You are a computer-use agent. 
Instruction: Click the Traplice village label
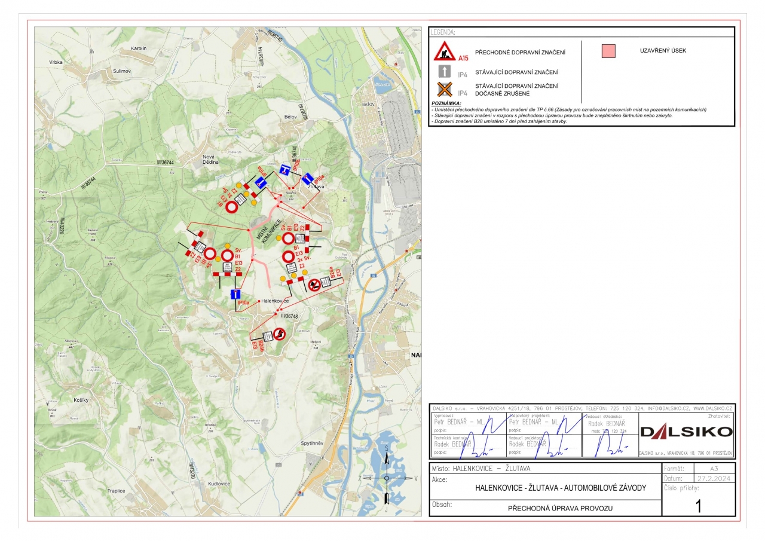coord(116,491)
